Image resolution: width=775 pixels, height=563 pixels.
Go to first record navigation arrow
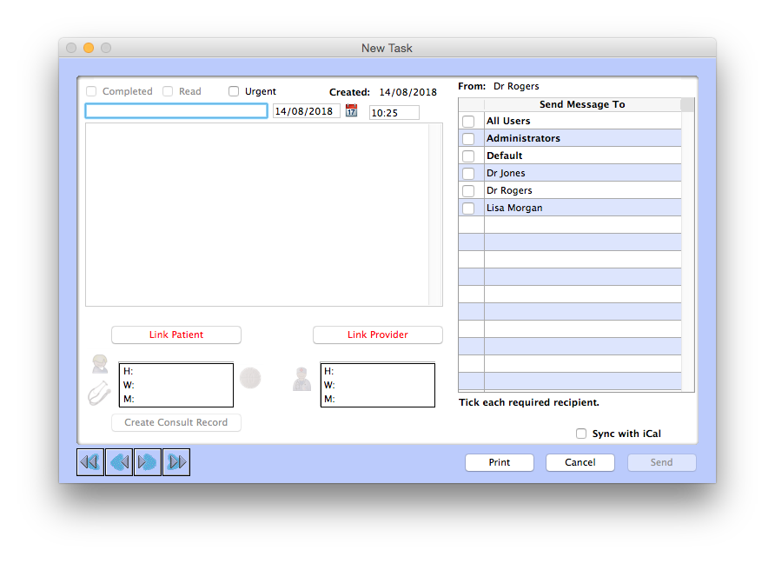90,462
